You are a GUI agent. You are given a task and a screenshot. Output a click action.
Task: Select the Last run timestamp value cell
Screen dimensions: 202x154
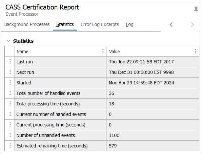141,62
